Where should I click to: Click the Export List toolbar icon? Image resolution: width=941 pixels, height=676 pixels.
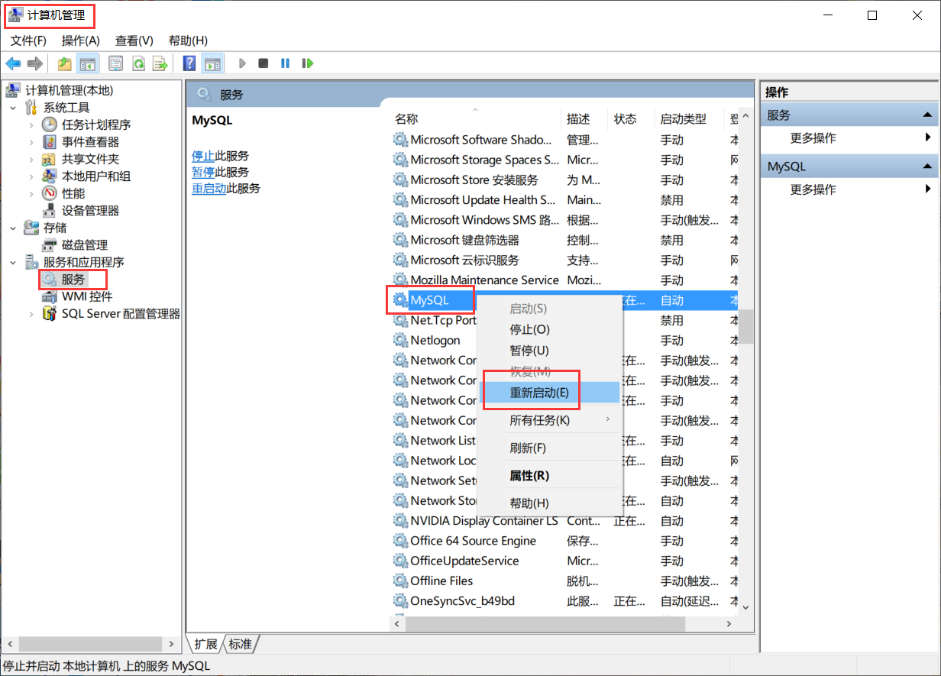click(x=160, y=63)
